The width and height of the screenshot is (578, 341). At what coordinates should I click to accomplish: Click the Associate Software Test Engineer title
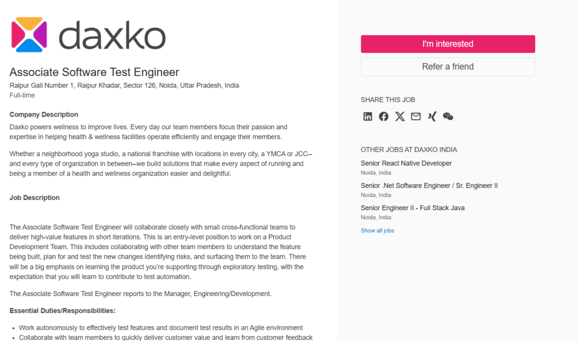coord(94,72)
